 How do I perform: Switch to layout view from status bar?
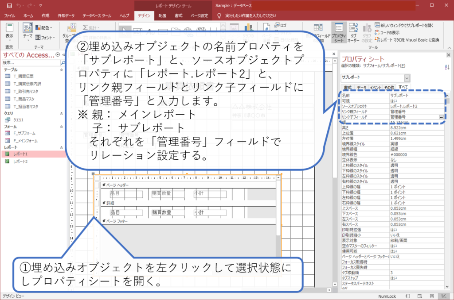(x=432, y=296)
